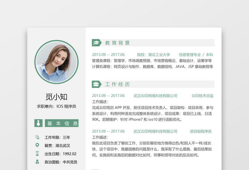This screenshot has width=249, height=170.
Task: Click the line starting with 我在此项目负责了哪些工作
Action: coord(152,143)
